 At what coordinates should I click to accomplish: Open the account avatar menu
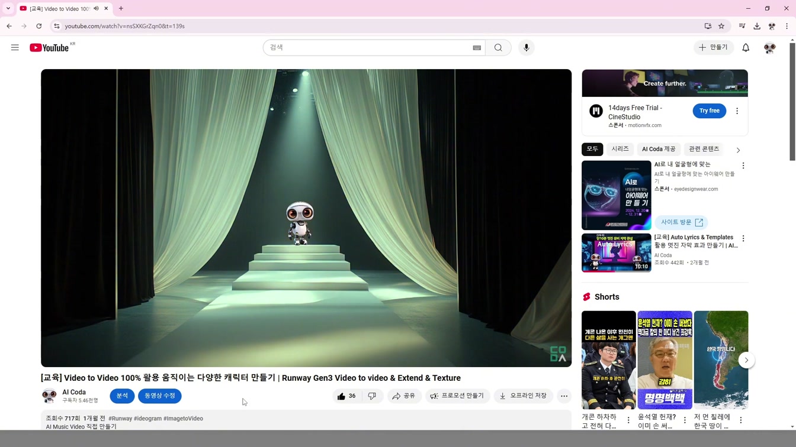click(x=769, y=48)
